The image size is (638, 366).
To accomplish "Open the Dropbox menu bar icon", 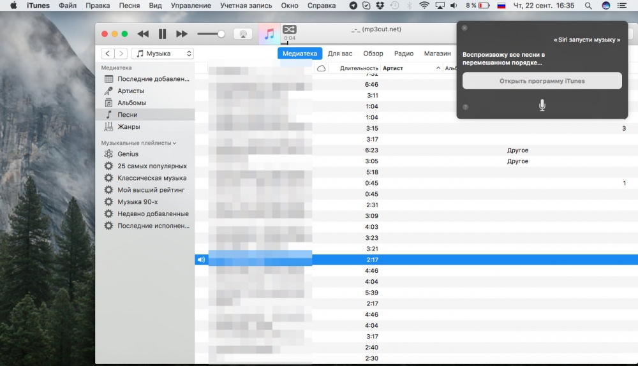I will (x=380, y=5).
